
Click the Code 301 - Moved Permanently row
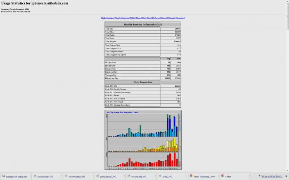pyautogui.click(x=143, y=92)
